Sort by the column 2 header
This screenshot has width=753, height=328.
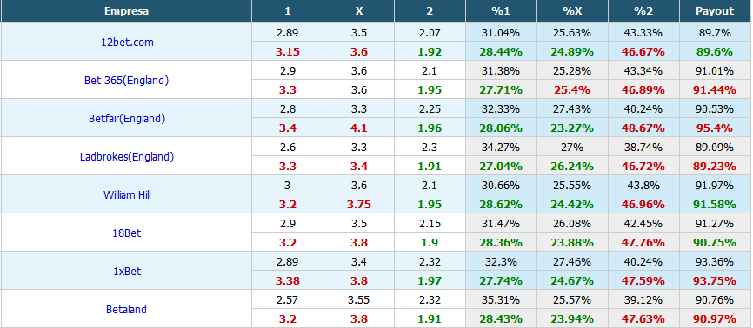[x=430, y=11]
